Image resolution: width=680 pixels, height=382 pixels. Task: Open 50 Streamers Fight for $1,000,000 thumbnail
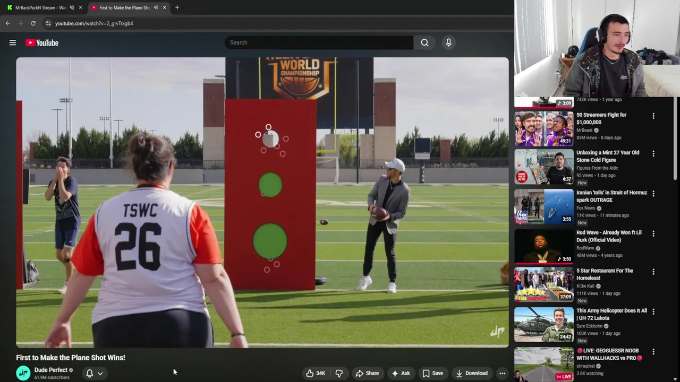click(x=543, y=128)
